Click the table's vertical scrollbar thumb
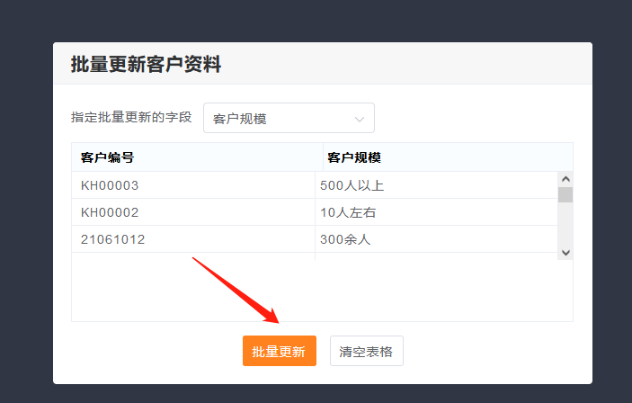Screen dimensions: 632x403 point(565,194)
